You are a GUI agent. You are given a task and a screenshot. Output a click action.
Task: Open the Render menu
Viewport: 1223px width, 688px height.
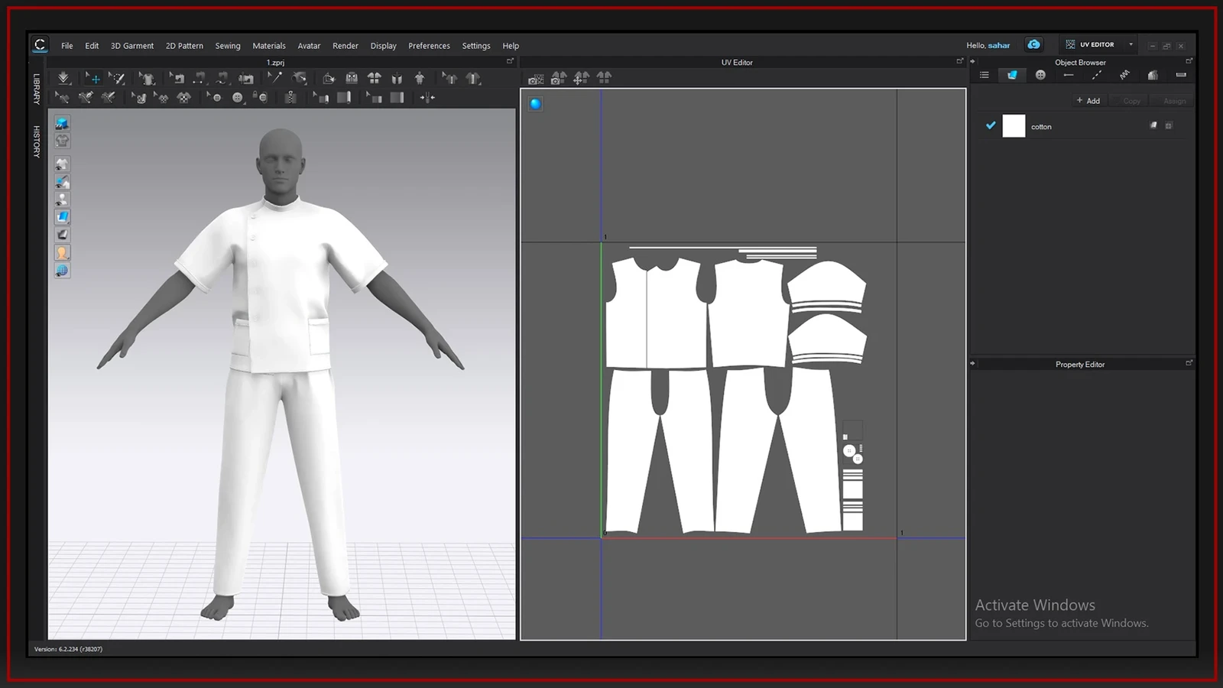345,46
